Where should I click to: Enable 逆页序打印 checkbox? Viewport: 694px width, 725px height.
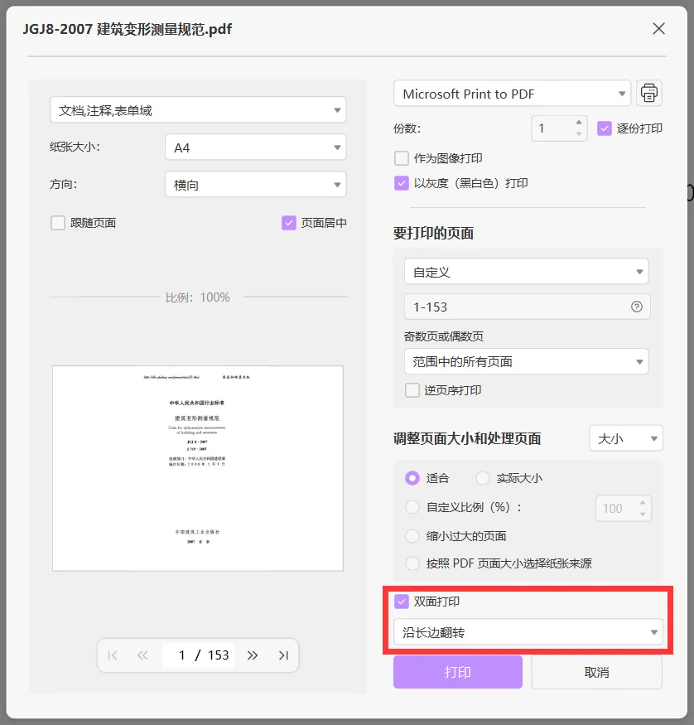pyautogui.click(x=412, y=390)
